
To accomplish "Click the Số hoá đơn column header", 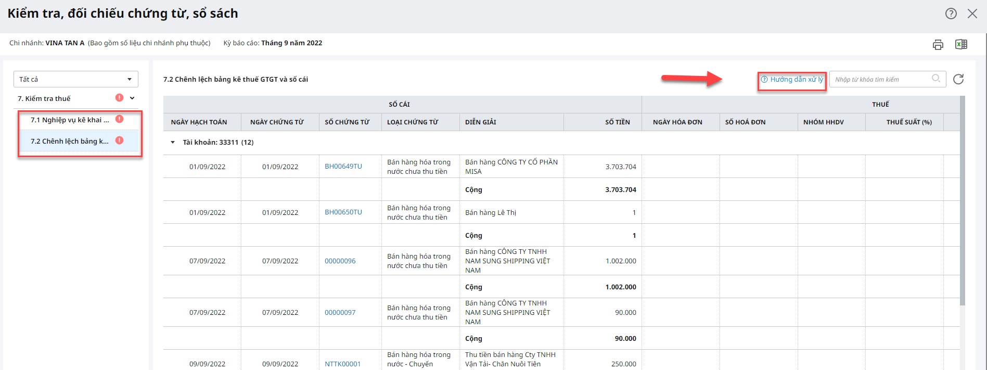I will (759, 122).
